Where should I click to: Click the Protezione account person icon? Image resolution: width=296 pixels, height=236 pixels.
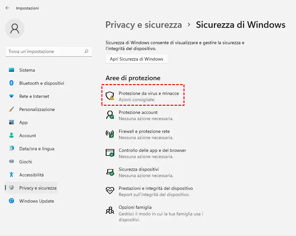point(110,115)
